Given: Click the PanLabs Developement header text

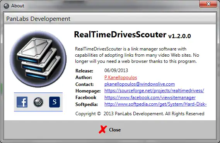Looking at the screenshot, I should (x=38, y=19).
